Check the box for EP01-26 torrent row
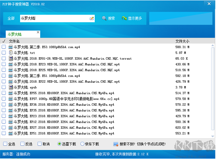The height and width of the screenshot is (159, 216). (x=4, y=58)
